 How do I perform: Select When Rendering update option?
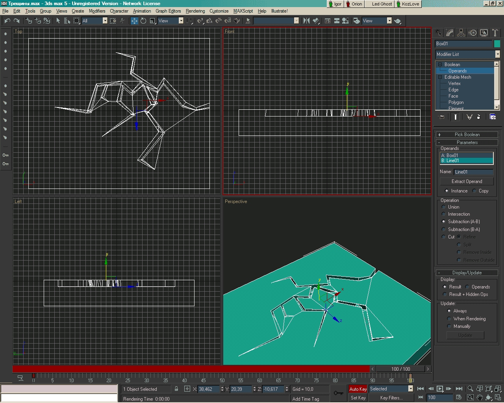(x=449, y=319)
